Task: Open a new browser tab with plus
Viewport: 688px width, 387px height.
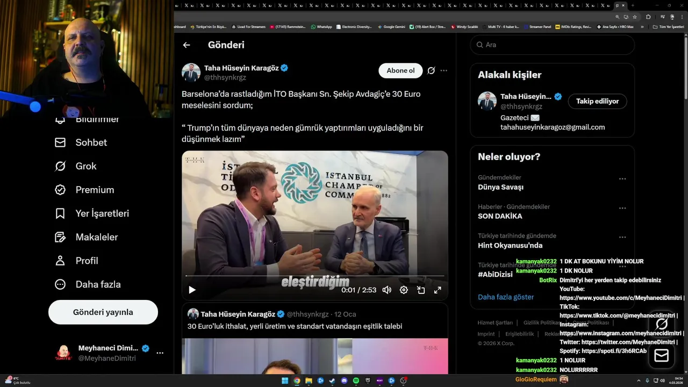Action: click(633, 5)
